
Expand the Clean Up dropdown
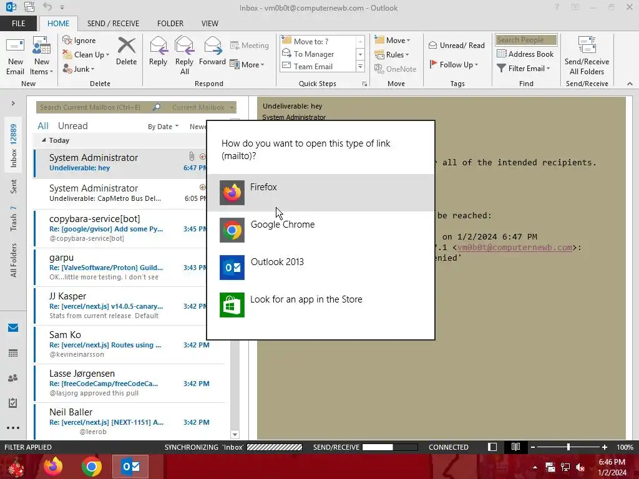(86, 55)
